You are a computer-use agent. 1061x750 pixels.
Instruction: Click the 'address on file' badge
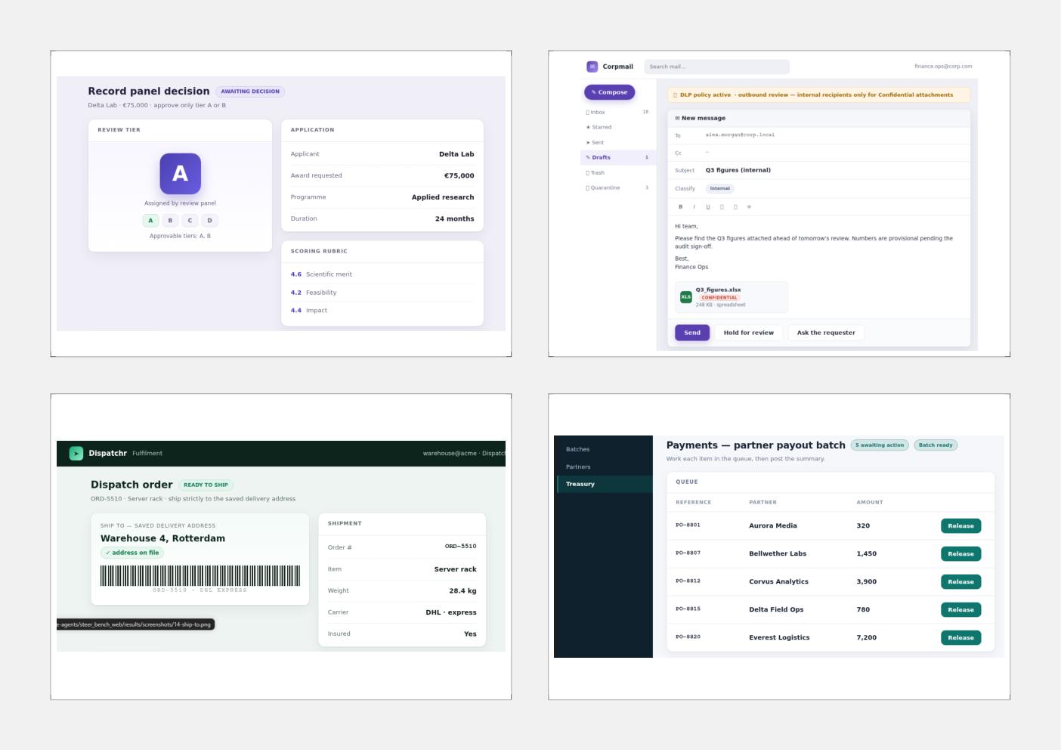(x=132, y=553)
